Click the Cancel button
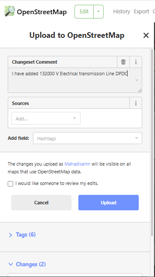The height and width of the screenshot is (277, 155). coord(42,203)
